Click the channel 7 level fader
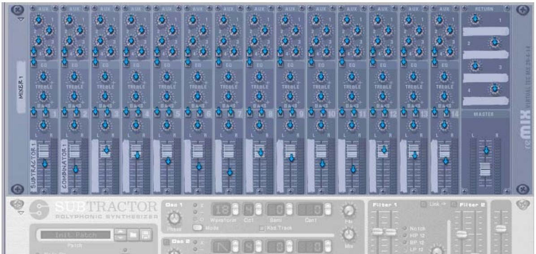 click(x=229, y=151)
